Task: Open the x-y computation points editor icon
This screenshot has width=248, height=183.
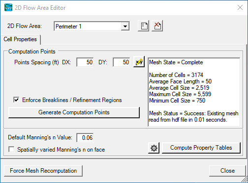Action: (x=139, y=62)
